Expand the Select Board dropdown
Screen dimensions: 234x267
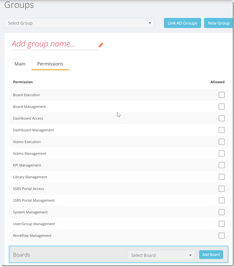click(x=161, y=255)
